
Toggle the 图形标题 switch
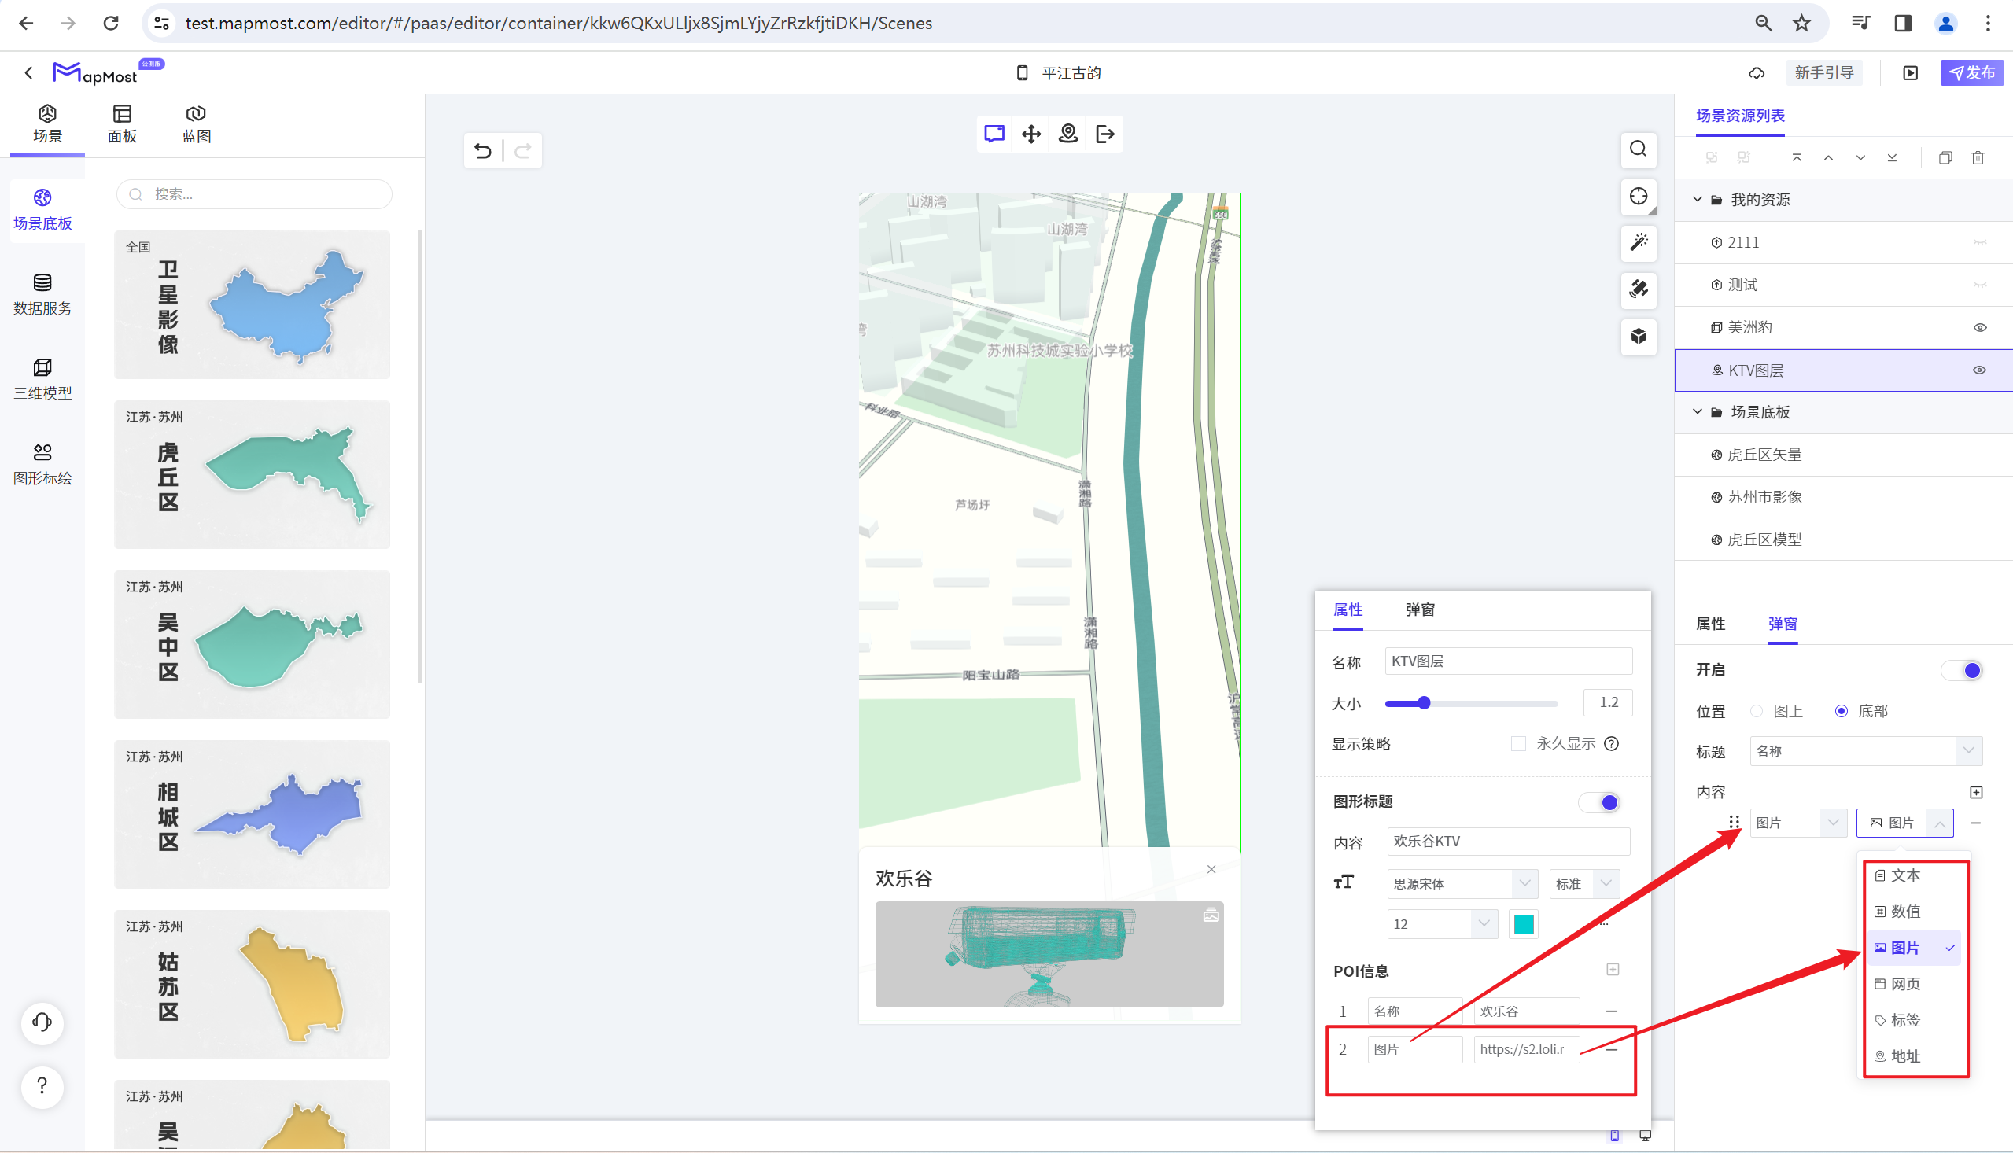[1600, 802]
